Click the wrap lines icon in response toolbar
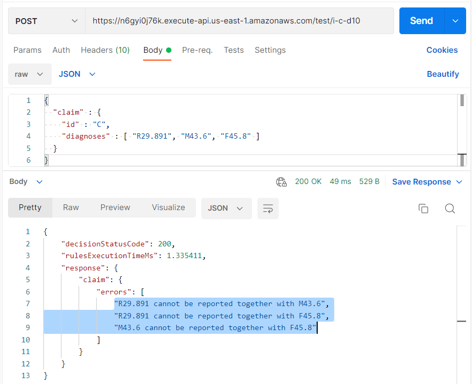Viewport: 472px width, 384px height. 268,209
